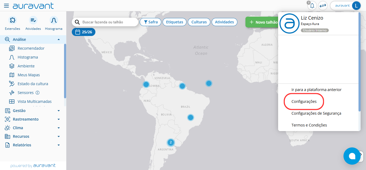This screenshot has height=170, width=366.
Task: Open the Extensões puzzle icon
Action: click(x=12, y=20)
